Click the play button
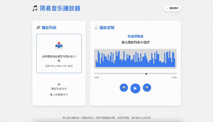Image resolution: width=213 pixels, height=122 pixels. tap(135, 88)
